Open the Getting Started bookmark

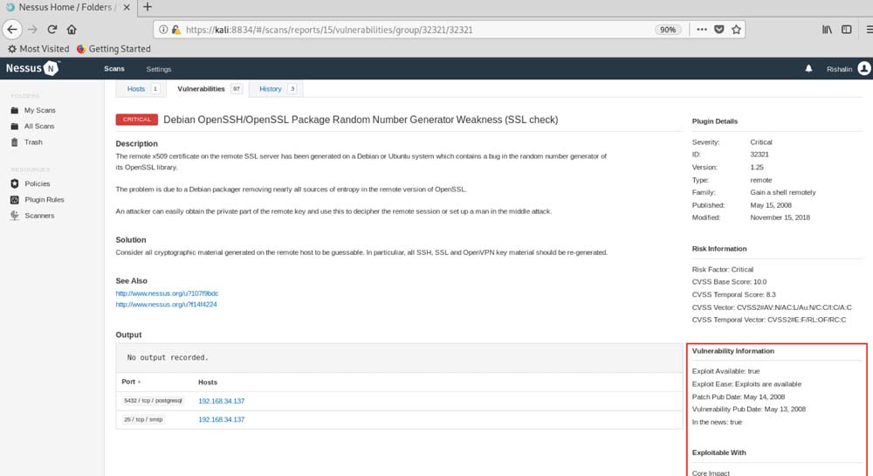click(113, 49)
